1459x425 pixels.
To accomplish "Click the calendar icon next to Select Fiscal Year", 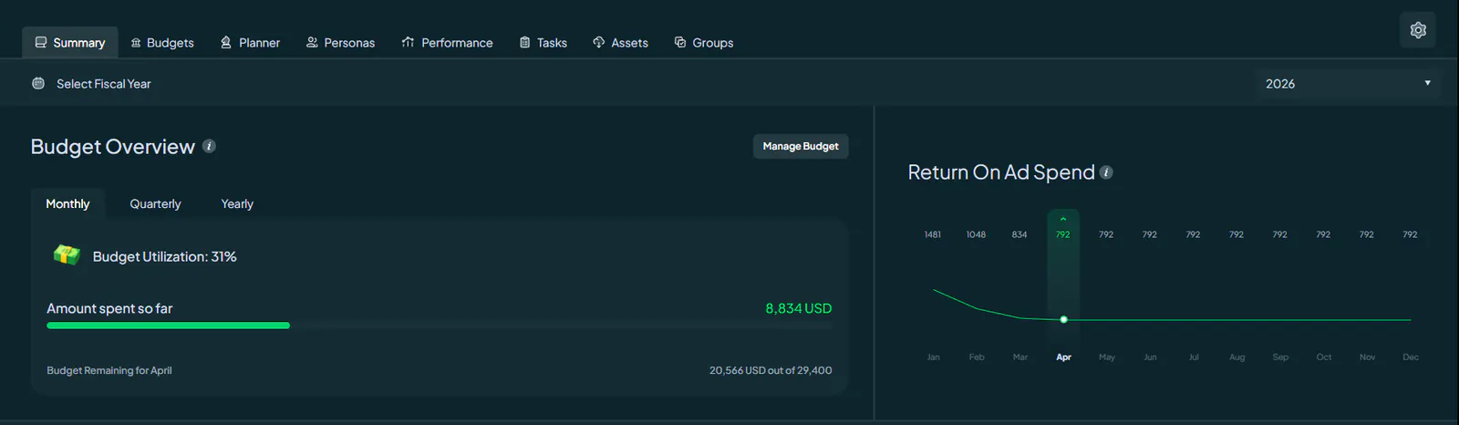I will coord(38,83).
